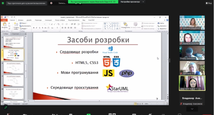Switch to the Foxit PDF tab
The width and height of the screenshot is (214, 115).
[91, 20]
